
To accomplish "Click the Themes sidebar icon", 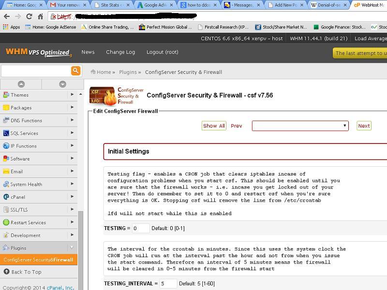I will pos(6,95).
